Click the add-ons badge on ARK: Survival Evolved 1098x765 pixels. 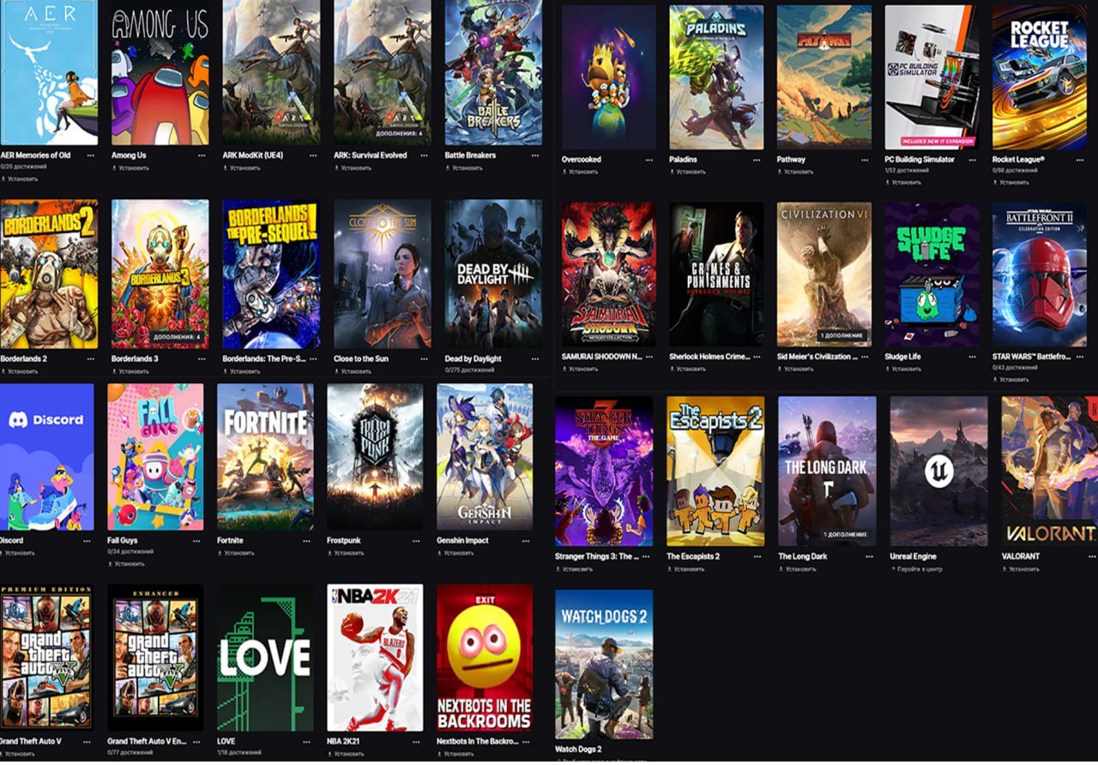(398, 134)
